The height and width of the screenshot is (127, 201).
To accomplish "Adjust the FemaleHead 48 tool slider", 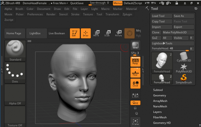I will [170, 49].
